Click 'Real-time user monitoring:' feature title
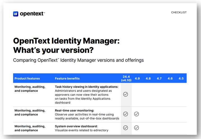201x139 pixels. [74, 111]
